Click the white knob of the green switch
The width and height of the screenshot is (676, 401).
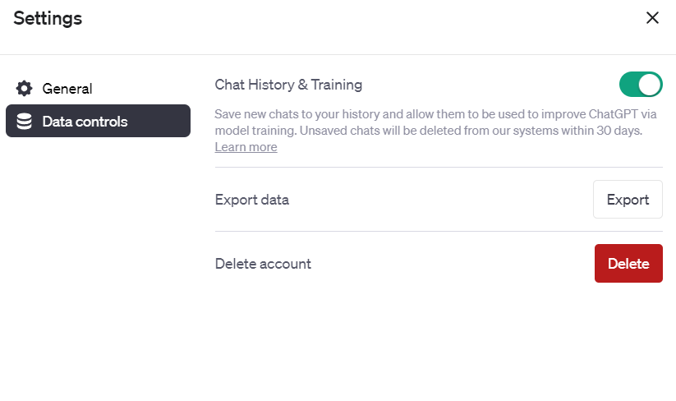tap(650, 85)
